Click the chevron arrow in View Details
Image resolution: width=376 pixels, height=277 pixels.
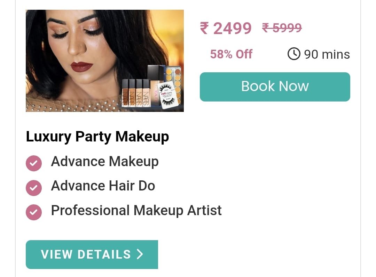coord(140,254)
